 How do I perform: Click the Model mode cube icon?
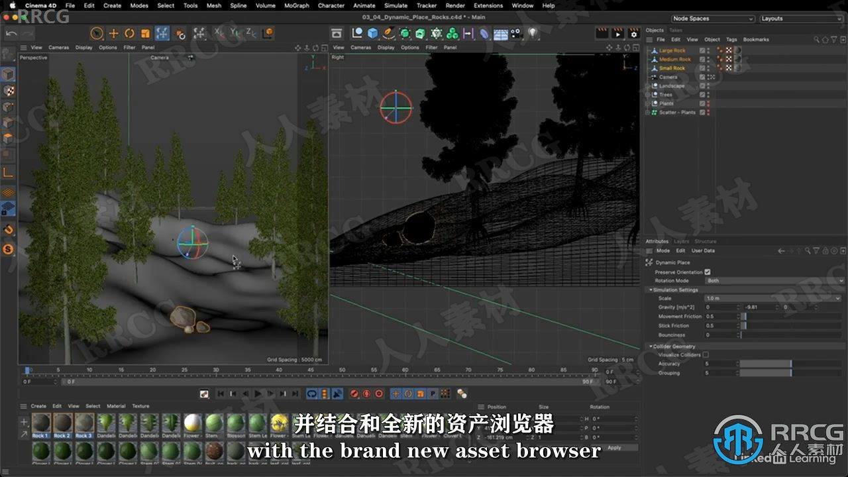point(8,74)
